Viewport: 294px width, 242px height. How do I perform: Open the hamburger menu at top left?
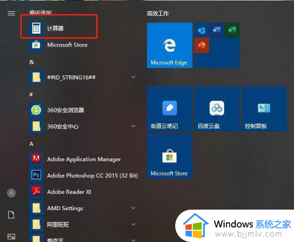tap(11, 13)
